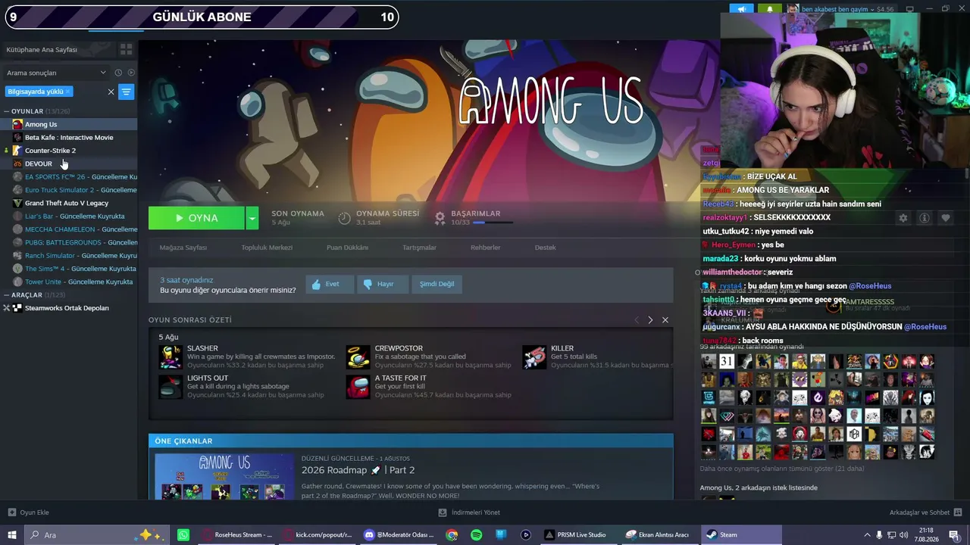970x545 pixels.
Task: Open the 2026 Roadmap news thumbnail
Action: (x=224, y=476)
